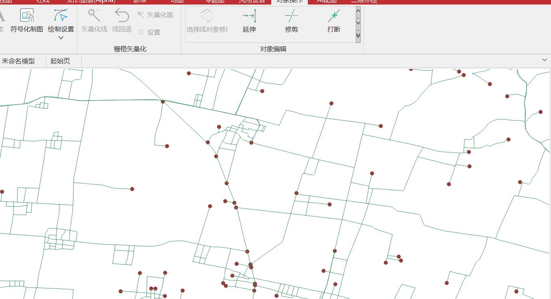Select the 对象操作 ribbon tab
The image size is (551, 299).
[289, 1]
